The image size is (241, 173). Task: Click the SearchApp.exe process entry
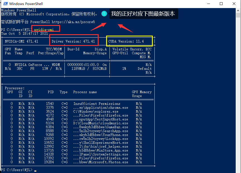[x=101, y=131]
